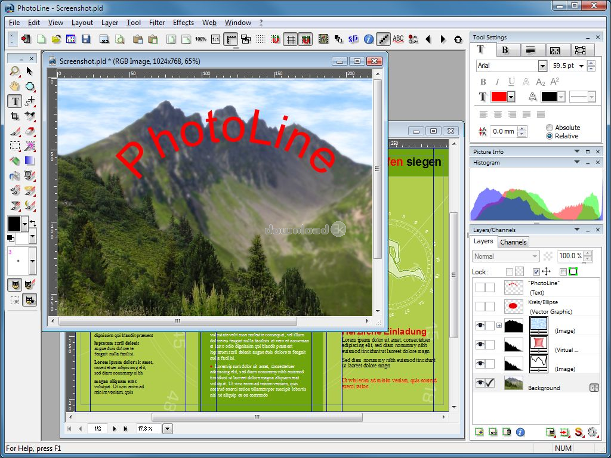Select the Zoom magnifier tool
The image size is (611, 458).
(15, 71)
